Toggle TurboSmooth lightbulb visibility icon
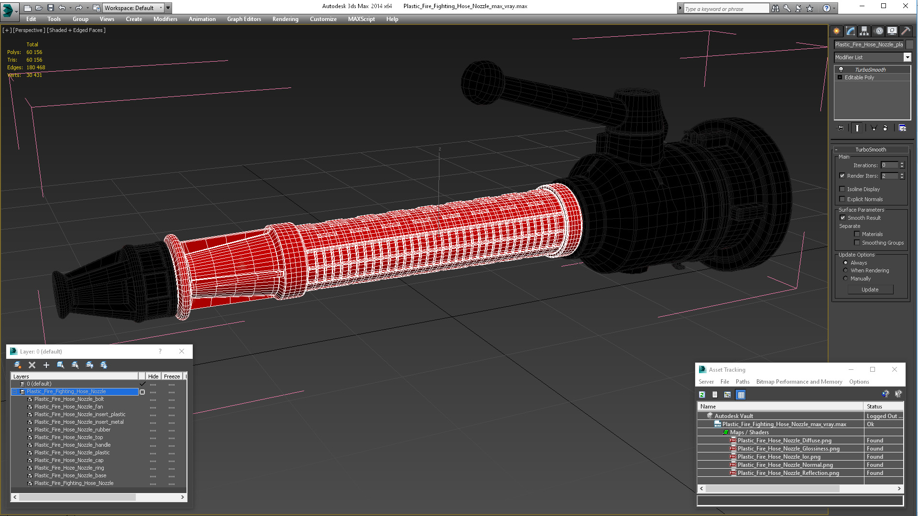The image size is (918, 516). click(841, 70)
